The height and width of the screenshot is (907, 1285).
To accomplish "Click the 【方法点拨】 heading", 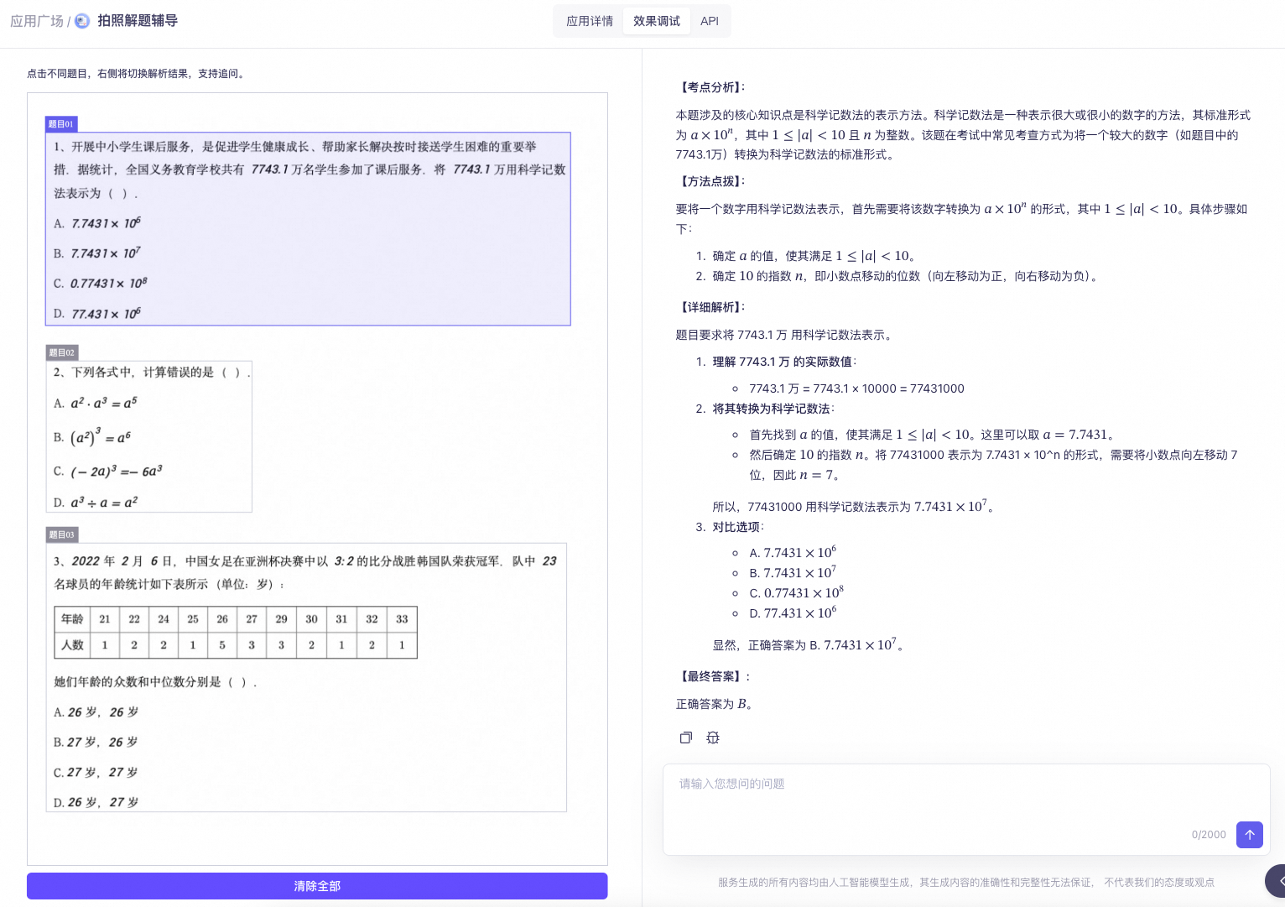I will 711,181.
